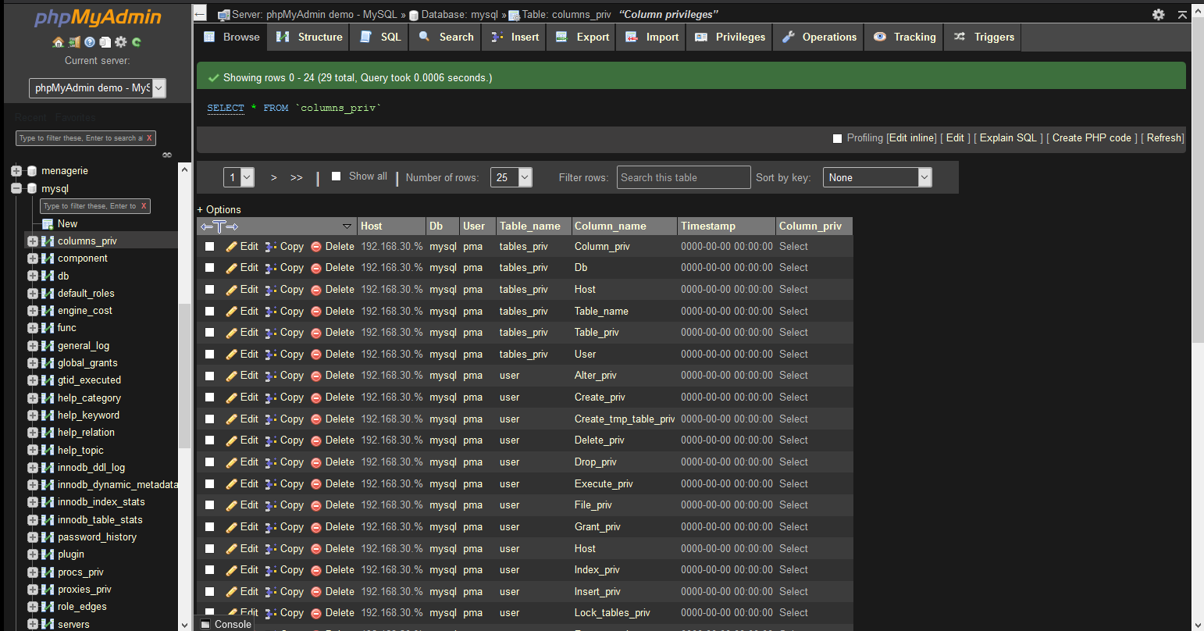The width and height of the screenshot is (1204, 631).
Task: Collapse the mysql database tree node
Action: pos(16,188)
